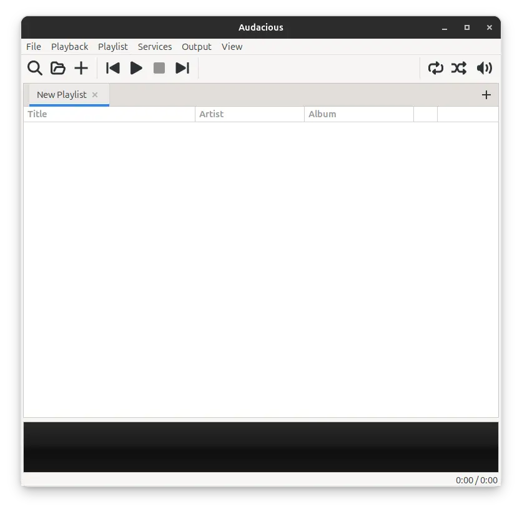Open the File menu

coord(34,47)
